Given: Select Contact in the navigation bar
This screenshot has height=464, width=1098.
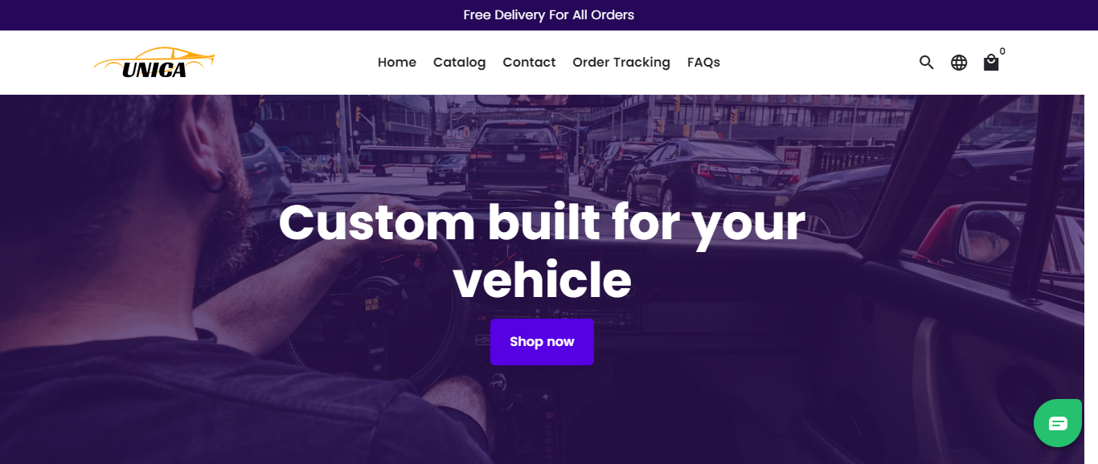Looking at the screenshot, I should point(529,62).
